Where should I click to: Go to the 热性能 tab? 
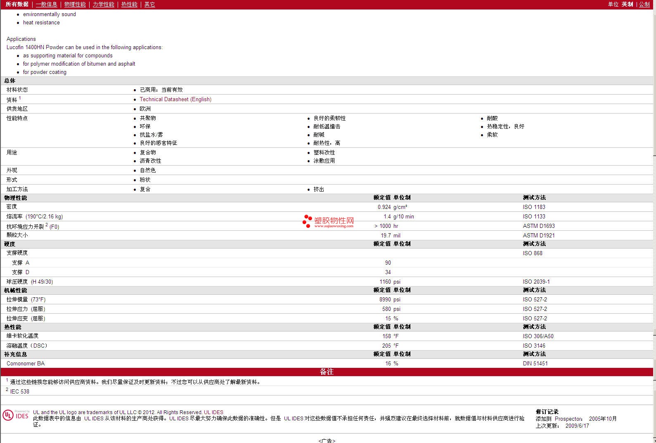129,4
